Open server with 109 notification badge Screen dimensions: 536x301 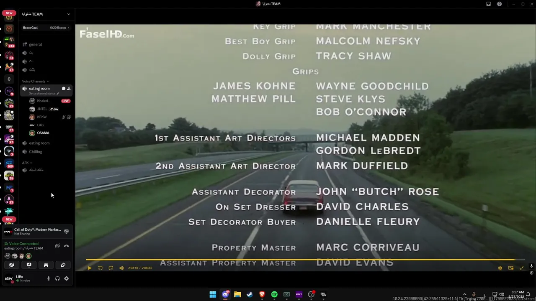tap(9, 163)
